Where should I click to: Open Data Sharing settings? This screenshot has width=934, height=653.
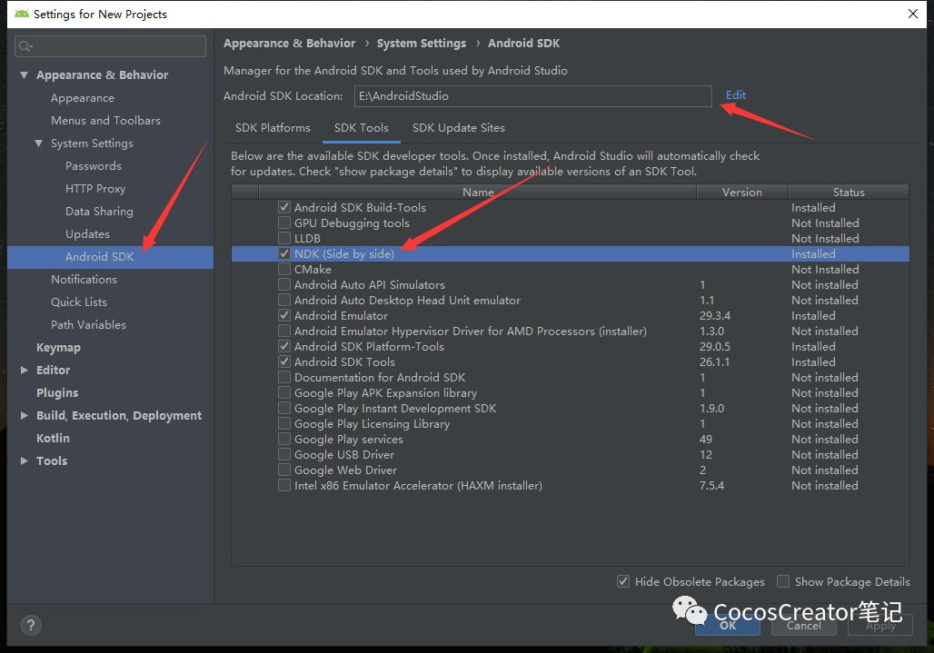coord(99,212)
